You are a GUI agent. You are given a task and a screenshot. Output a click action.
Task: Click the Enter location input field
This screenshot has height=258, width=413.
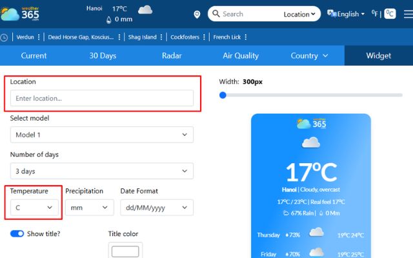click(102, 98)
